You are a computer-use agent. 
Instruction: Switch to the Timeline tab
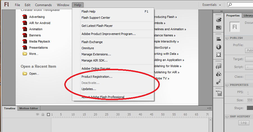(x=10, y=108)
